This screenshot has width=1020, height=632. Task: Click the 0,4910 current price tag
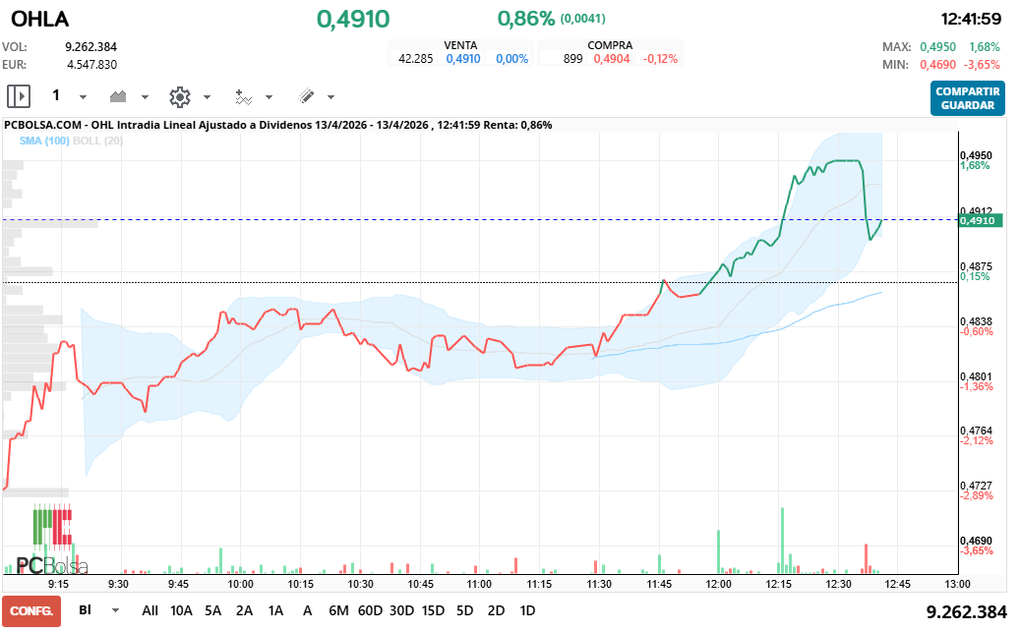click(x=982, y=221)
